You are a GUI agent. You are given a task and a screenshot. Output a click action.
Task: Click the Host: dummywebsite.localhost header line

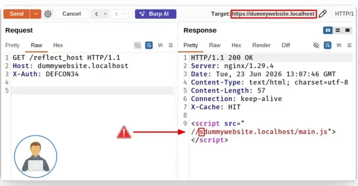(70, 66)
